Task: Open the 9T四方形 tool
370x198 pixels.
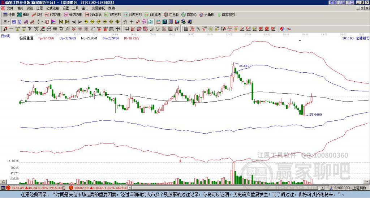Action: [x=133, y=14]
